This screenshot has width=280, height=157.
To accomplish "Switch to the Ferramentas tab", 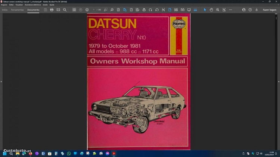I will [x=18, y=10].
